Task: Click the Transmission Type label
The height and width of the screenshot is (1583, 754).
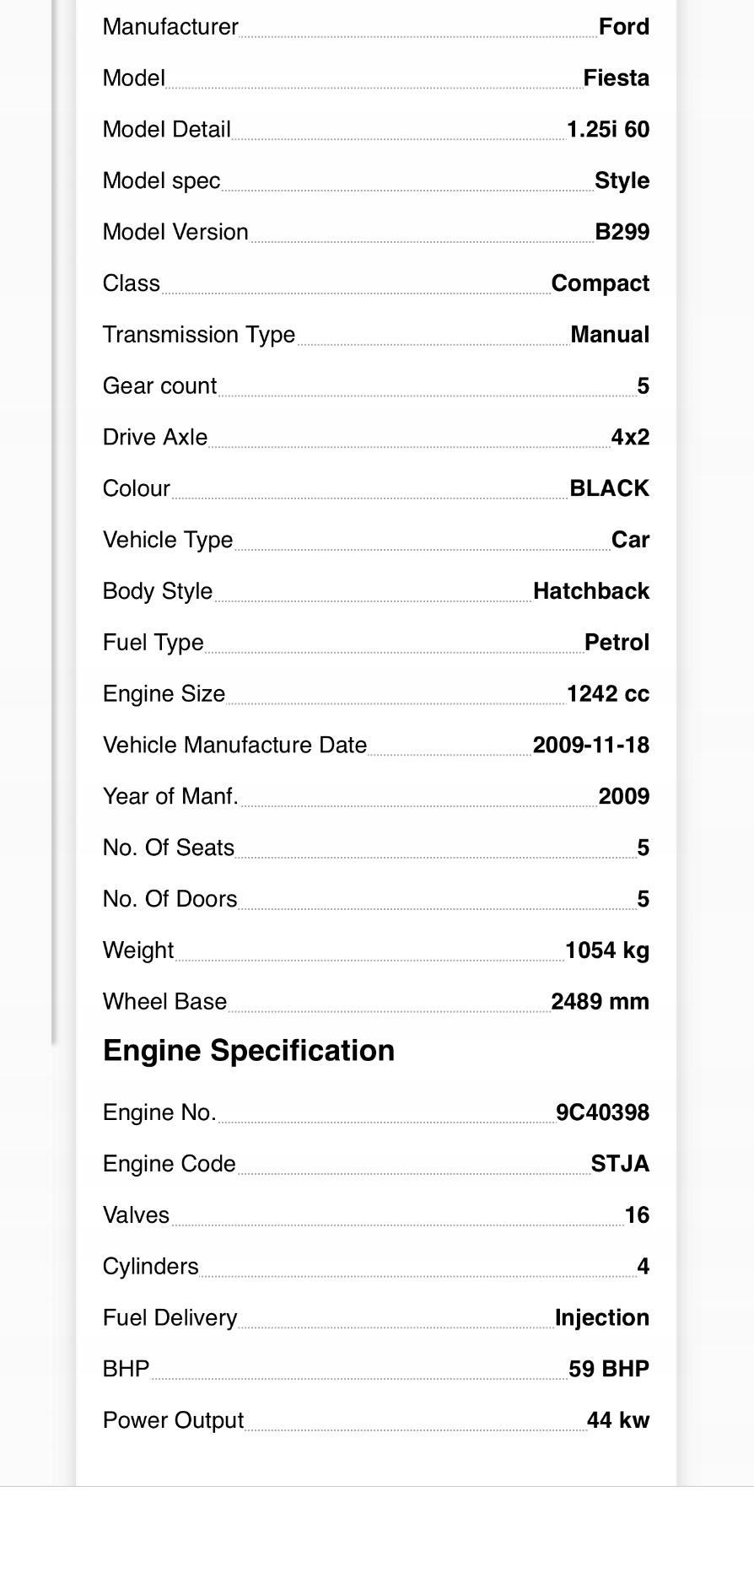Action: 199,335
